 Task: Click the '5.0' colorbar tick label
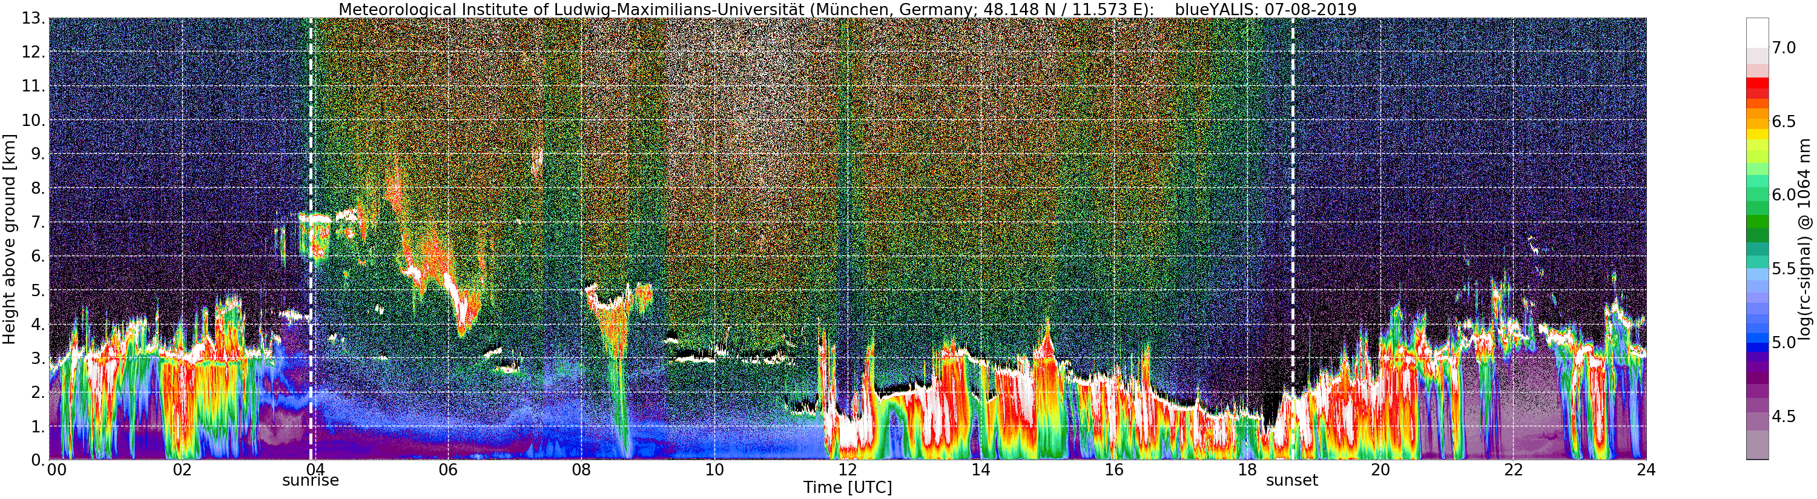point(1784,342)
